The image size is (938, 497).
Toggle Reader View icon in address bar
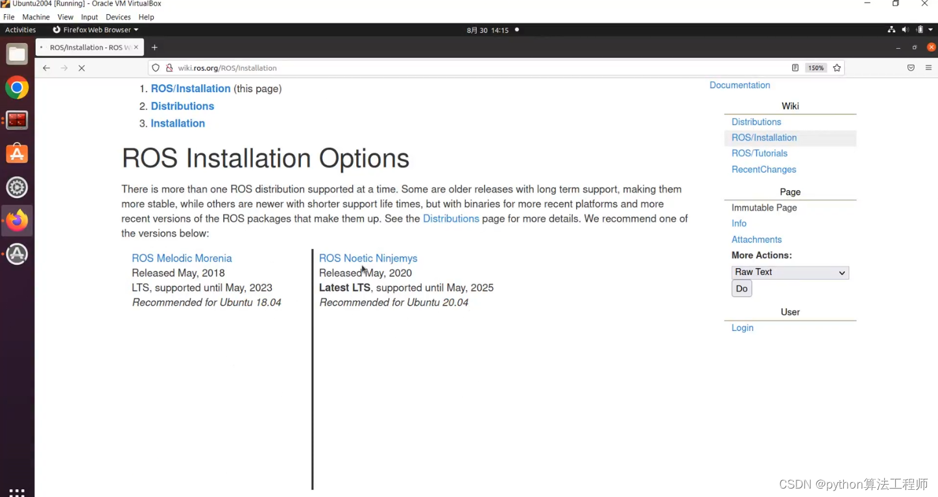[x=795, y=68]
